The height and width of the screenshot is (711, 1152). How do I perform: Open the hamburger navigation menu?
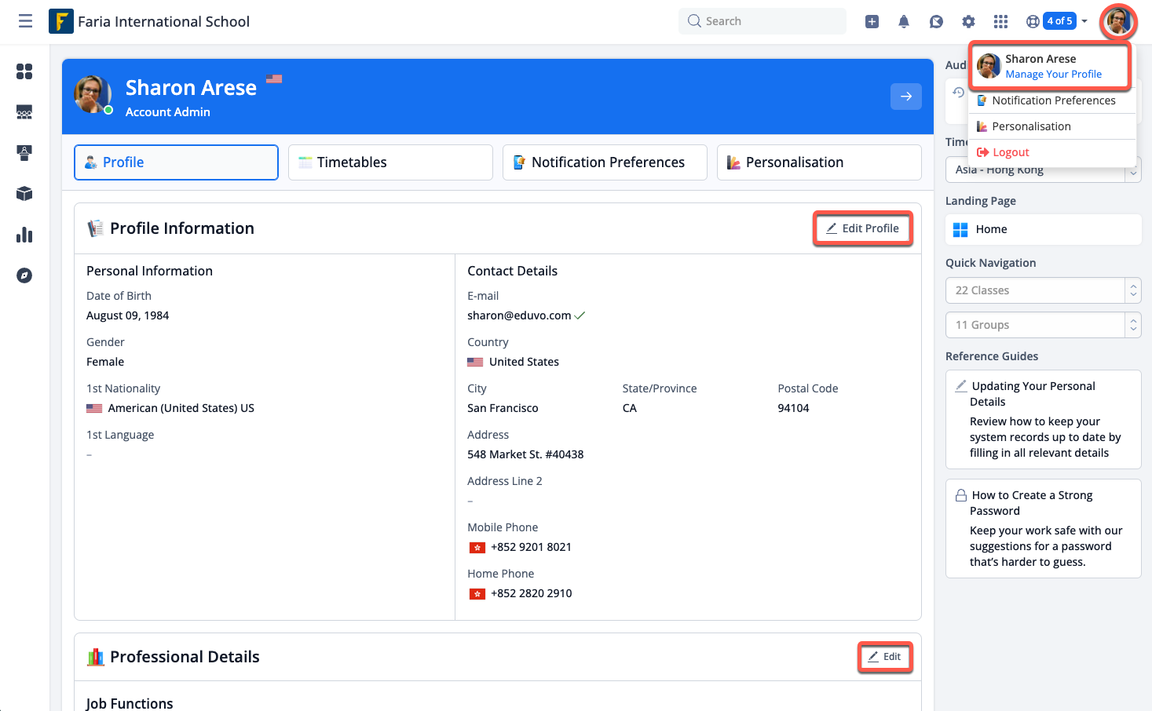[x=25, y=21]
